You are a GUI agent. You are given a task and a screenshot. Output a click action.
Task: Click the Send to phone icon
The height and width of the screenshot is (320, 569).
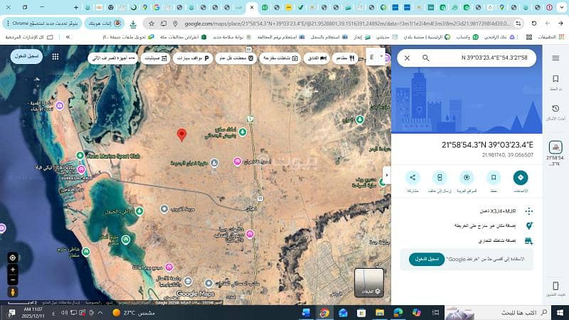pyautogui.click(x=440, y=178)
